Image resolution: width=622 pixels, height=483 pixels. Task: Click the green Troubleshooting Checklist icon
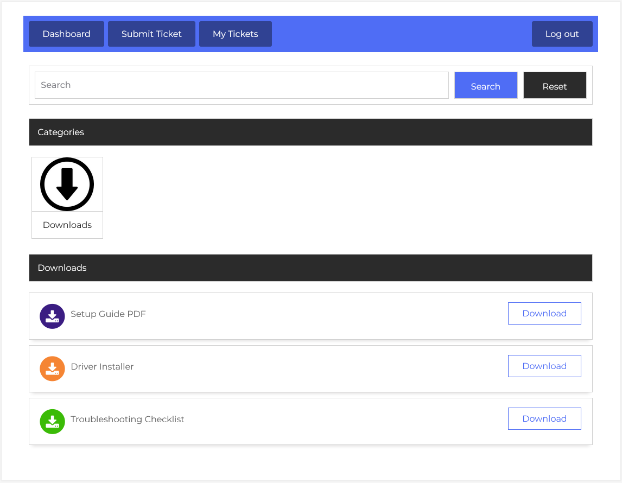coord(52,421)
